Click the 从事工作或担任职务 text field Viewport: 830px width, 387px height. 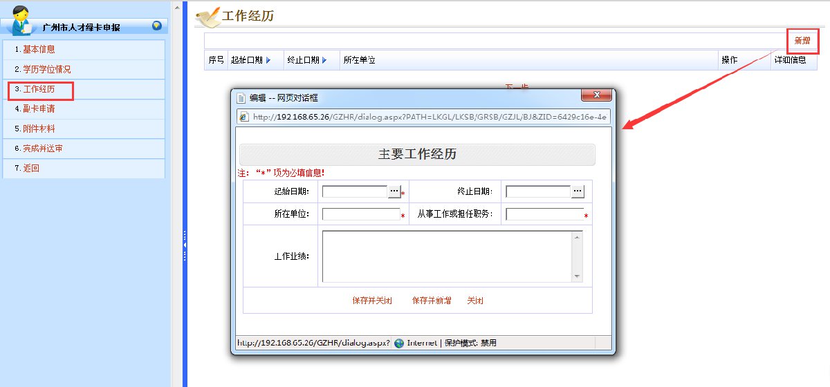point(544,214)
